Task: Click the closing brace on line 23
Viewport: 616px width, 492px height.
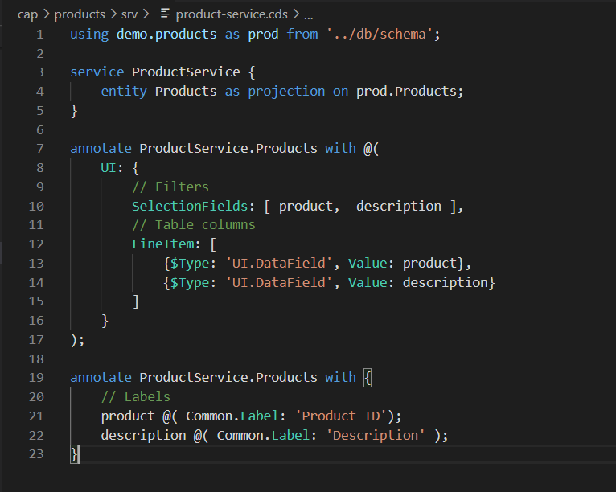Action: click(74, 454)
